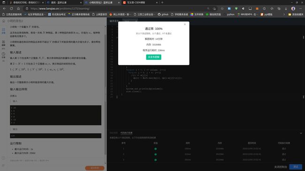Add this page to favorites
Screen dimensions: 305x171
coord(214,8)
